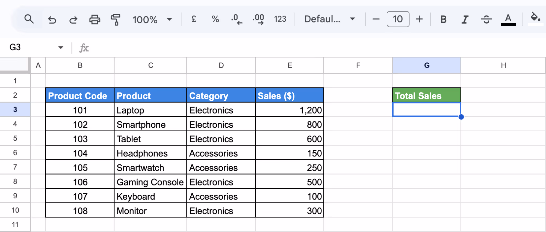Click the search menus magnifier icon
The height and width of the screenshot is (232, 546).
[29, 19]
